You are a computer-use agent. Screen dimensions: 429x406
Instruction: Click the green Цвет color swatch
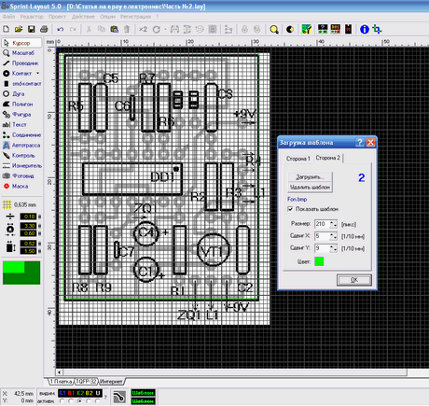click(319, 261)
